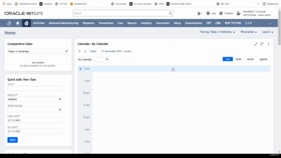Open the CRM menu
The image size is (281, 158).
coord(218,23)
